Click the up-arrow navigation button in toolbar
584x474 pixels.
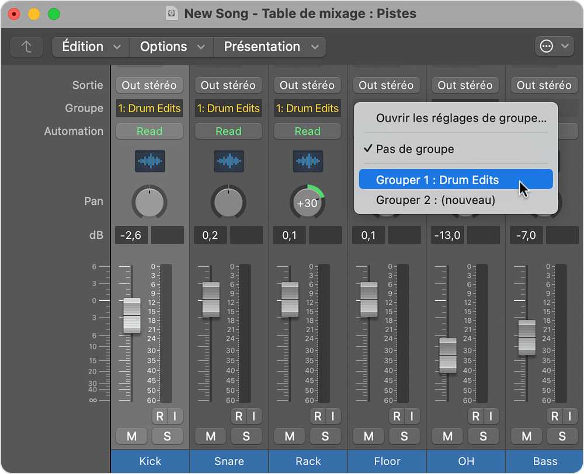pyautogui.click(x=26, y=47)
